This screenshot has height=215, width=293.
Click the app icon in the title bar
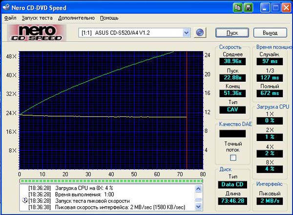tap(7, 7)
